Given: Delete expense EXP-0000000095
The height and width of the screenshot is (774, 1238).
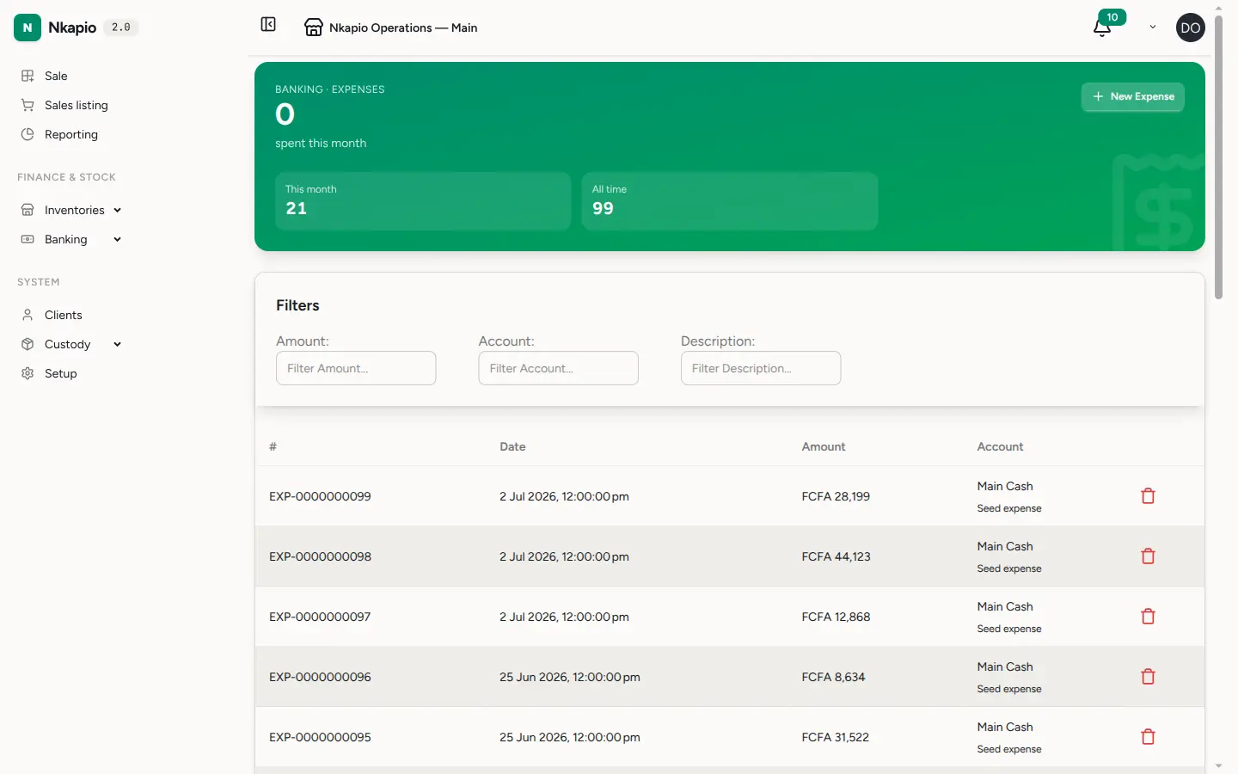Looking at the screenshot, I should [x=1148, y=737].
